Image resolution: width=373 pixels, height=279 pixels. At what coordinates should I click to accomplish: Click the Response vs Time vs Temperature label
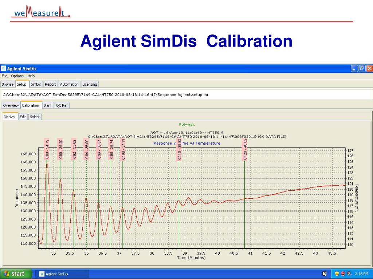pyautogui.click(x=187, y=143)
